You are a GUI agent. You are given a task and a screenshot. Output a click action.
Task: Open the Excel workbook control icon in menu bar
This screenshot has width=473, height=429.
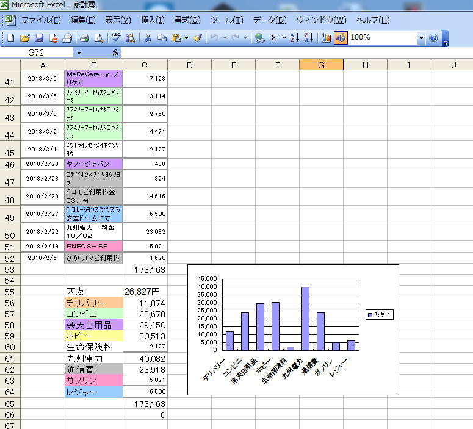coord(10,20)
